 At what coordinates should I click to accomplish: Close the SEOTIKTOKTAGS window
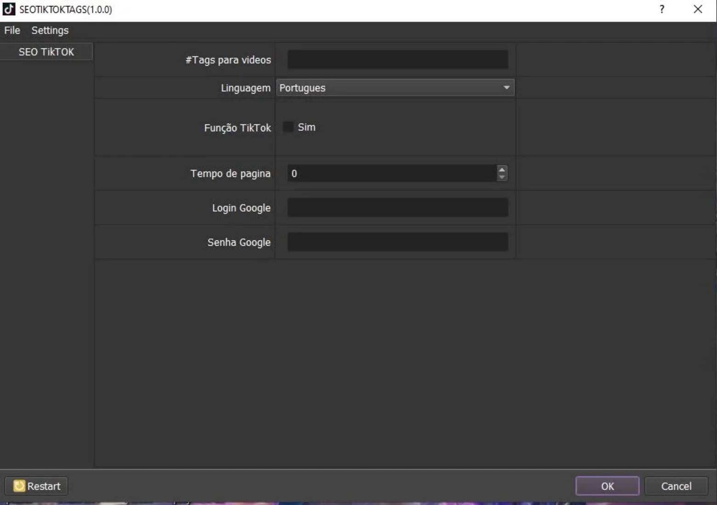698,9
